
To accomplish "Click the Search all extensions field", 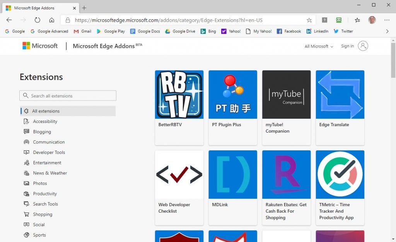I will pyautogui.click(x=68, y=95).
